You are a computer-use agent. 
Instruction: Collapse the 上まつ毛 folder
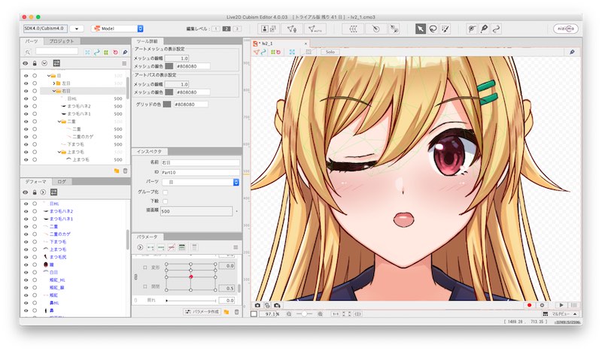[x=59, y=152]
